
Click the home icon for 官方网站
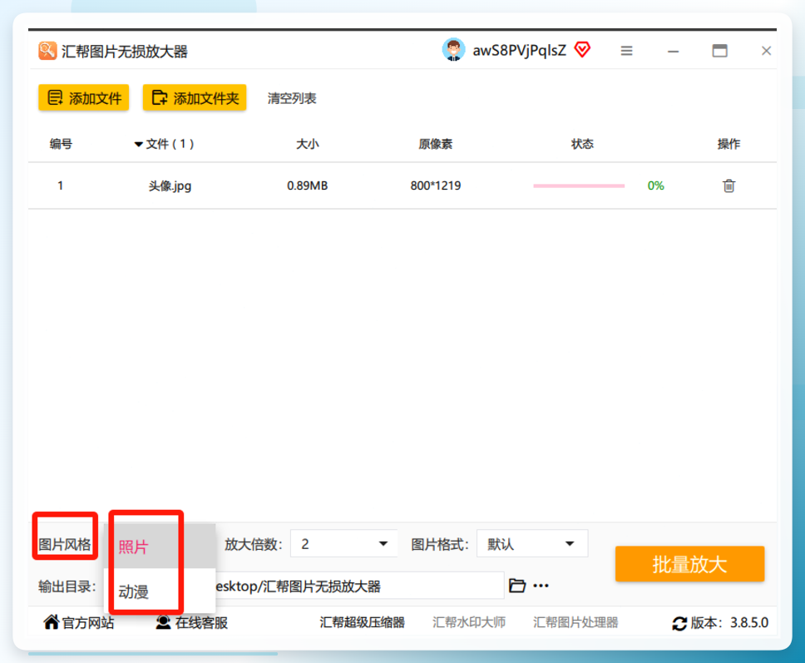coord(51,622)
